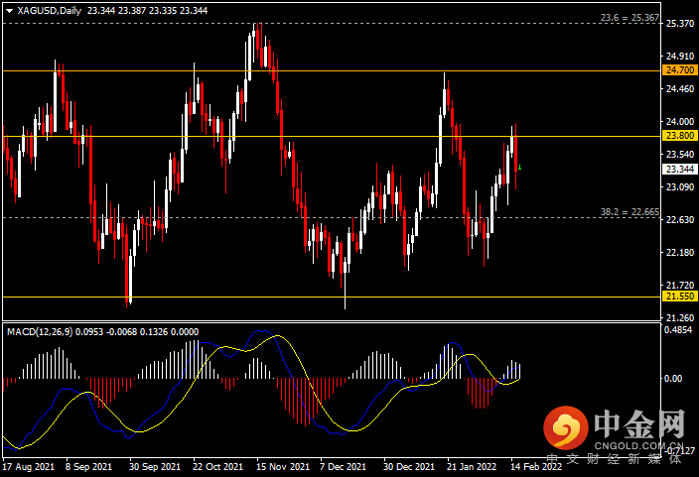Click the Fibonacci label 38.2 = 22.665
699x477 pixels.
coord(629,212)
